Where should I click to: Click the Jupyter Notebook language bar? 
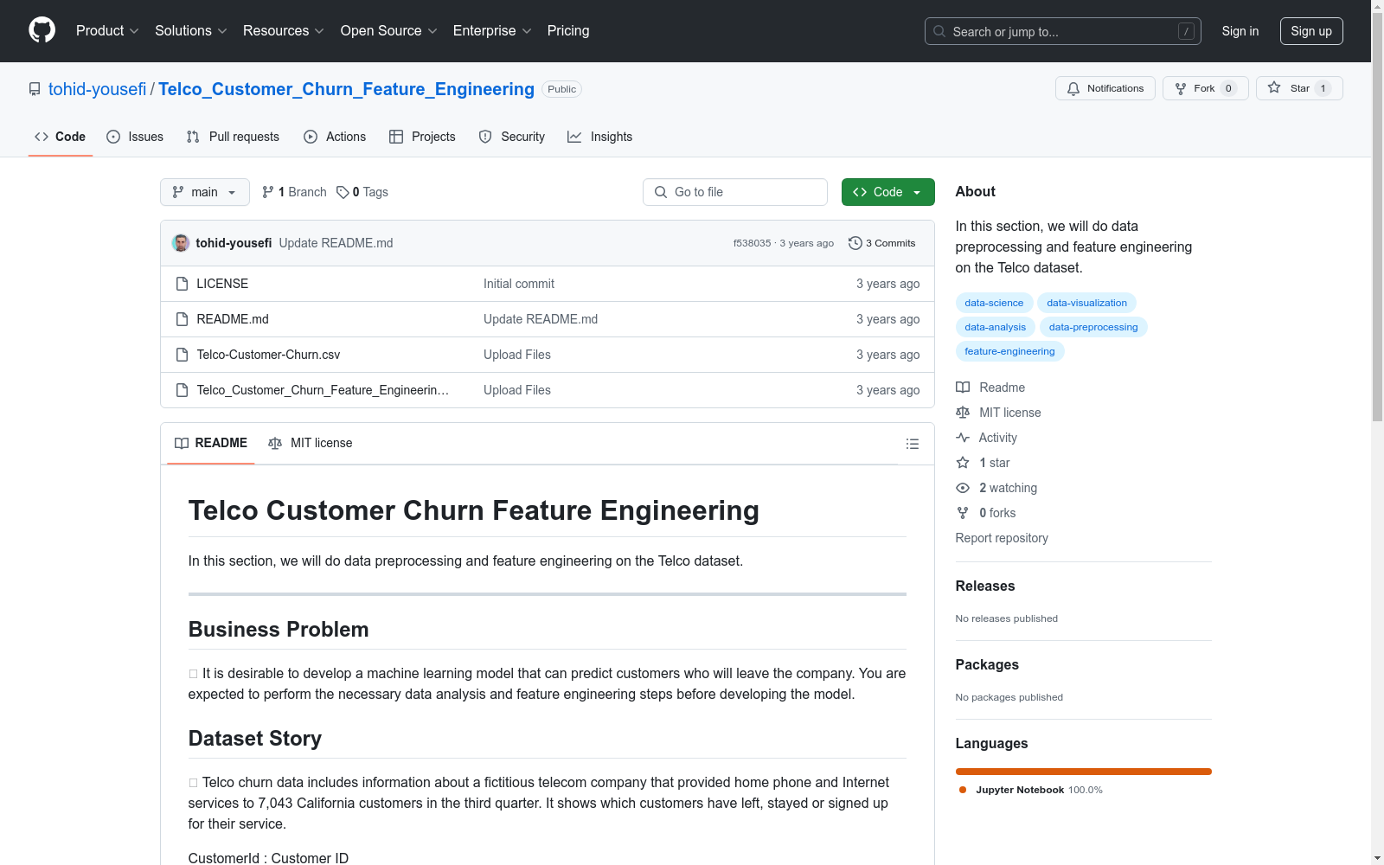point(1084,772)
